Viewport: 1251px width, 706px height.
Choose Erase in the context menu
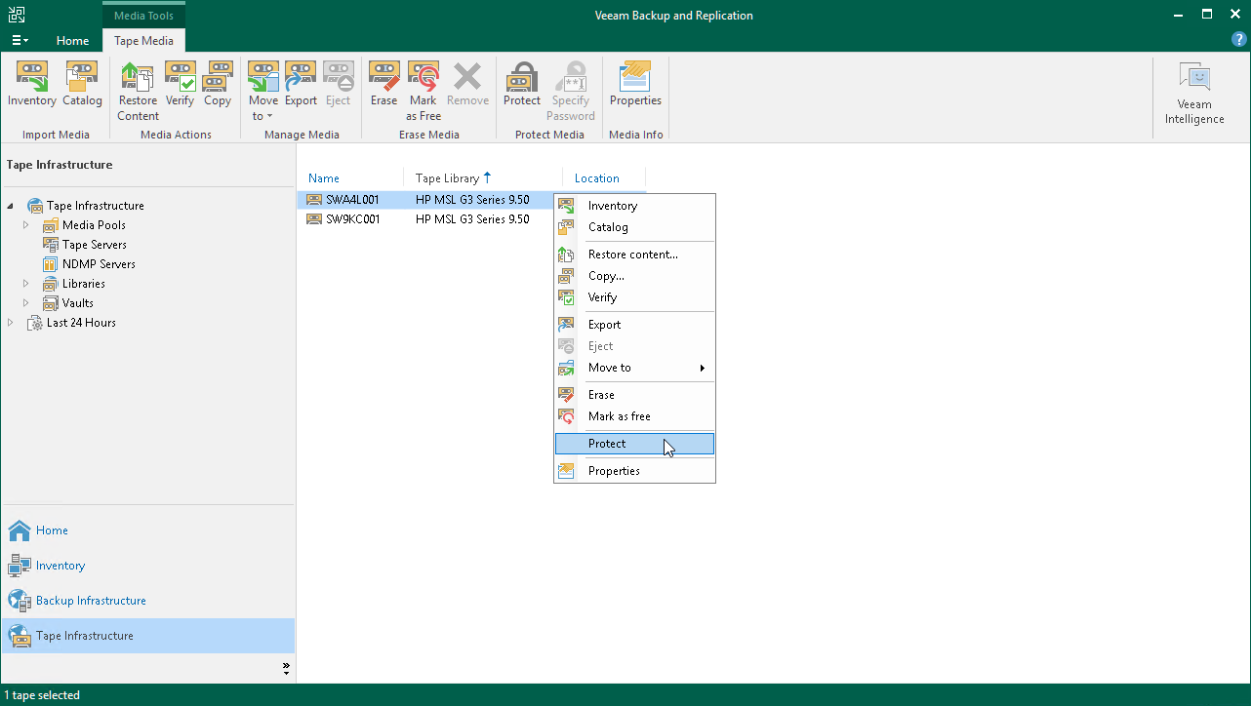[x=634, y=395]
